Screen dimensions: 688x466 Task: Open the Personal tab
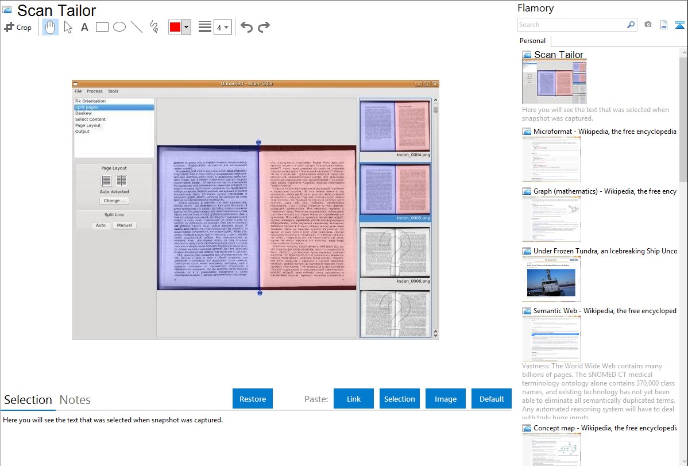532,41
